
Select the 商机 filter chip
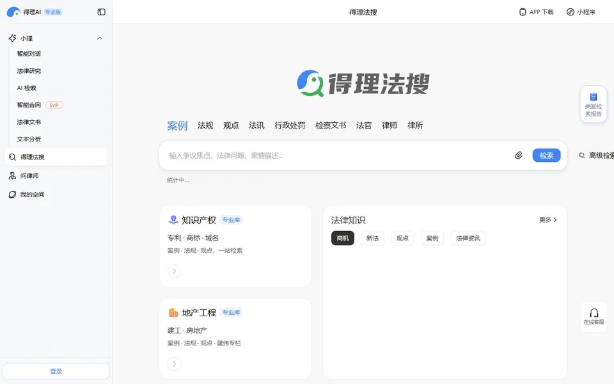tap(343, 238)
